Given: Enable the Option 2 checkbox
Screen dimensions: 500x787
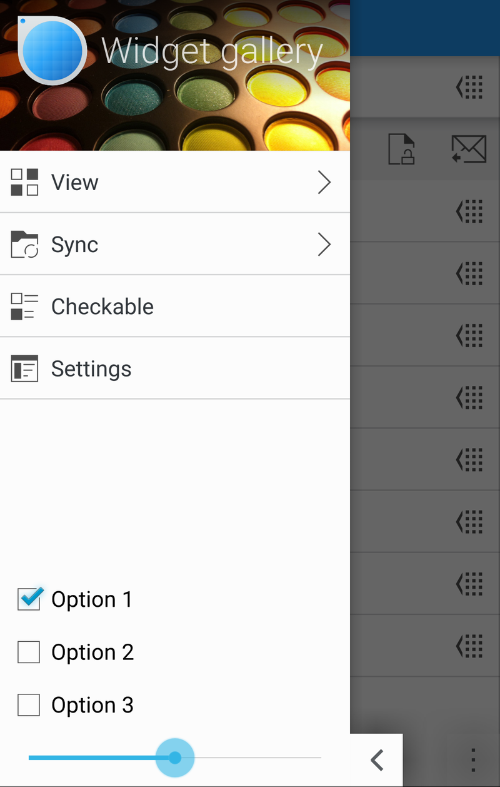Looking at the screenshot, I should [x=29, y=652].
